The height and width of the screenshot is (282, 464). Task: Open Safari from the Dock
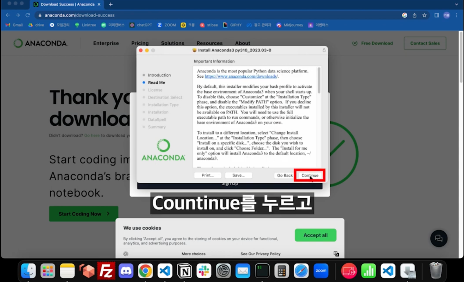(301, 271)
